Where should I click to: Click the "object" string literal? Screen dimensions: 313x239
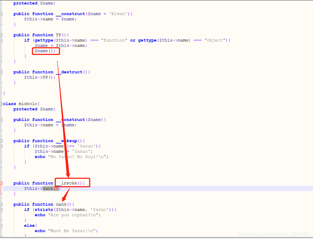(215, 40)
